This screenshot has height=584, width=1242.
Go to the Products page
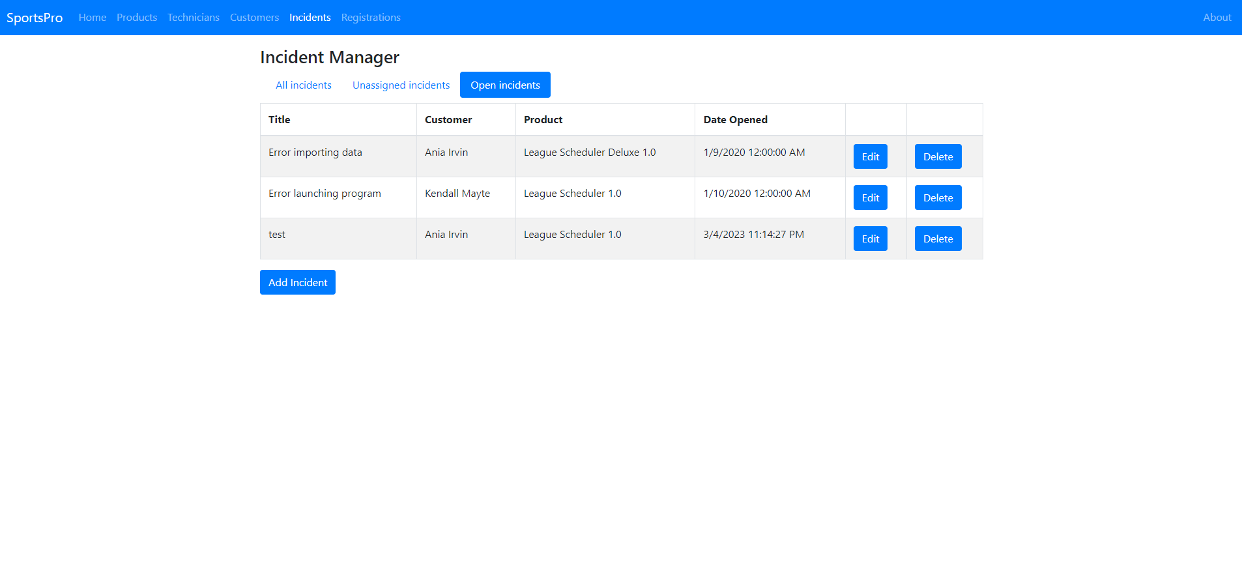pos(137,18)
